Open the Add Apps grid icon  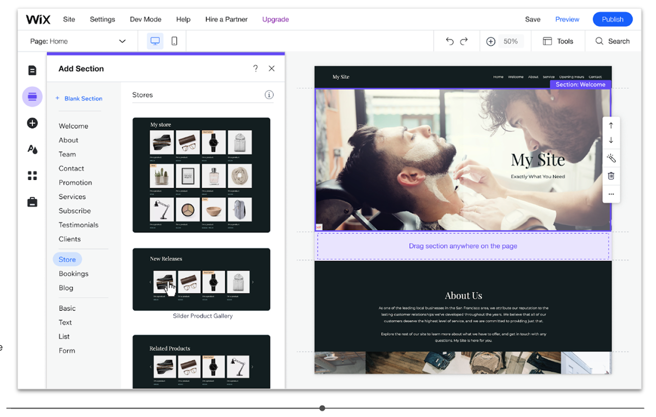[32, 176]
